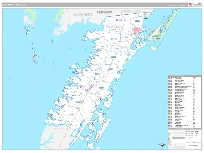204x153 pixels.
Task: Click the compass rose symbol
Action: (162, 144)
